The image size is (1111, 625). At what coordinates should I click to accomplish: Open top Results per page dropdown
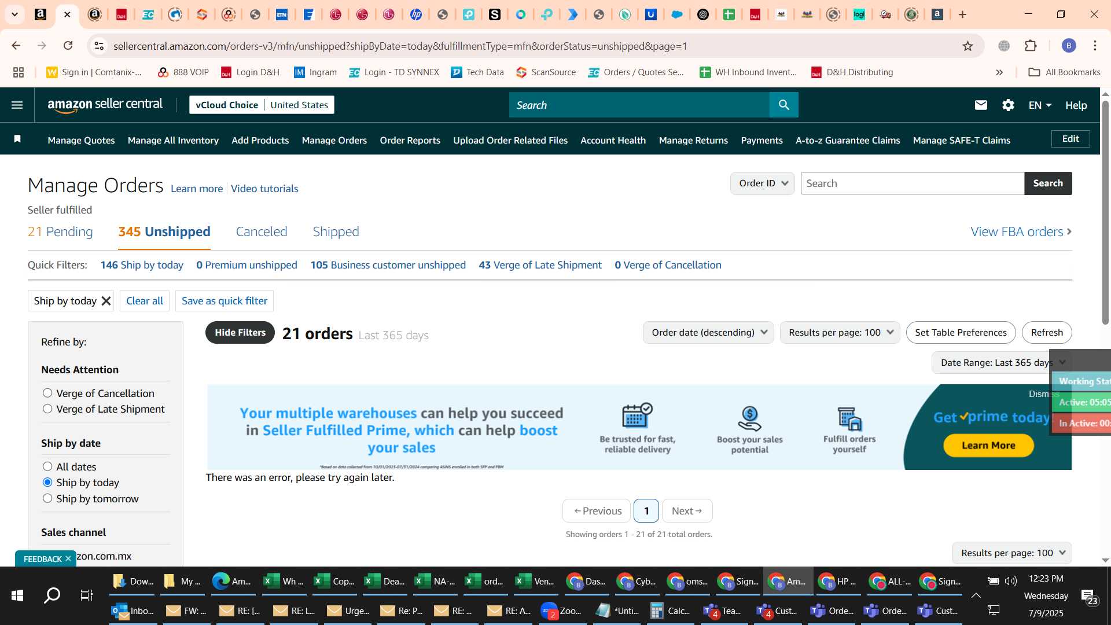tap(840, 333)
